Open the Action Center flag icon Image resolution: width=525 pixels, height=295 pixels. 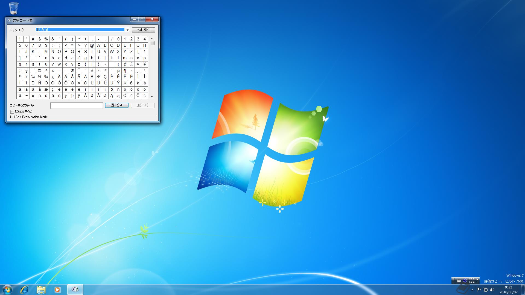[x=479, y=290]
